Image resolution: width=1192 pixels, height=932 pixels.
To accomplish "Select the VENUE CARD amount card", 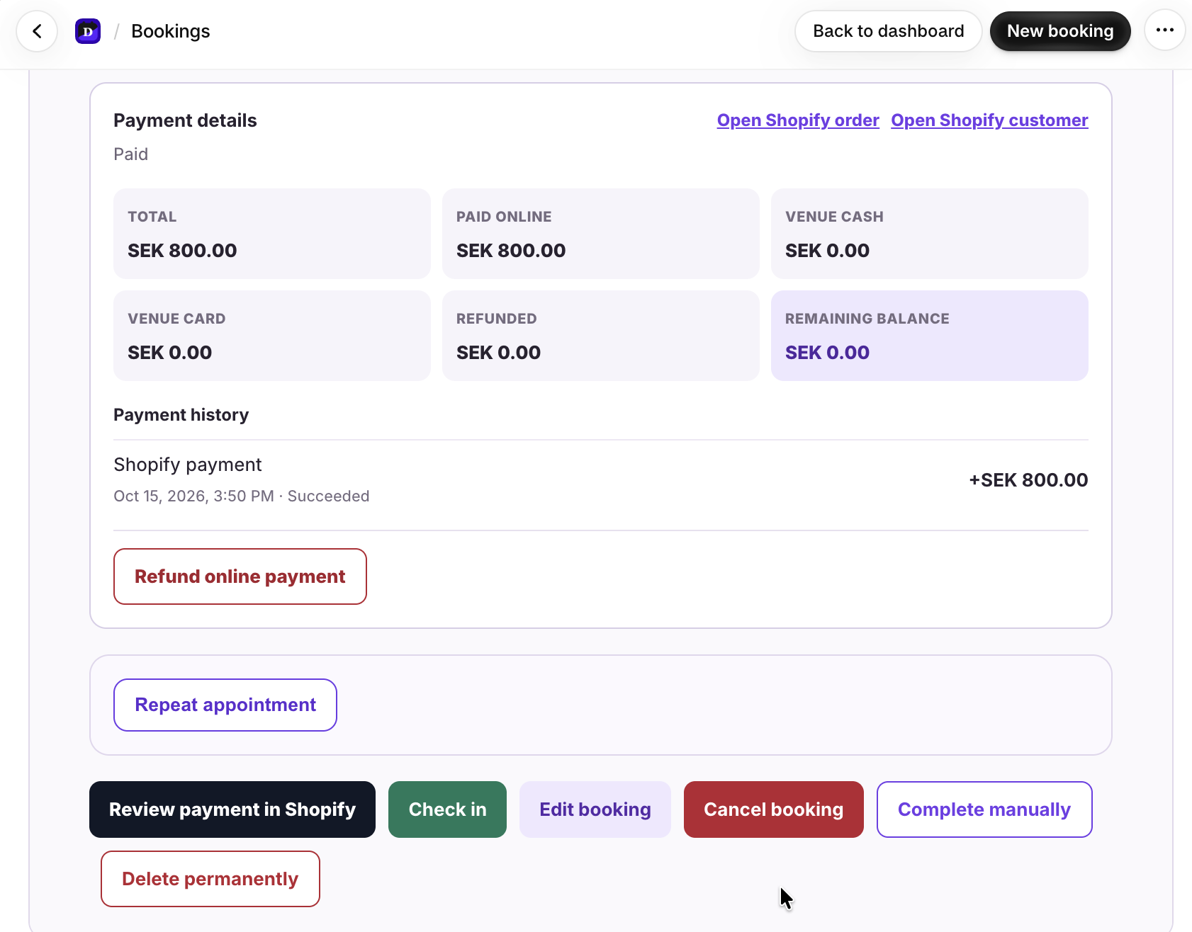I will pos(272,336).
